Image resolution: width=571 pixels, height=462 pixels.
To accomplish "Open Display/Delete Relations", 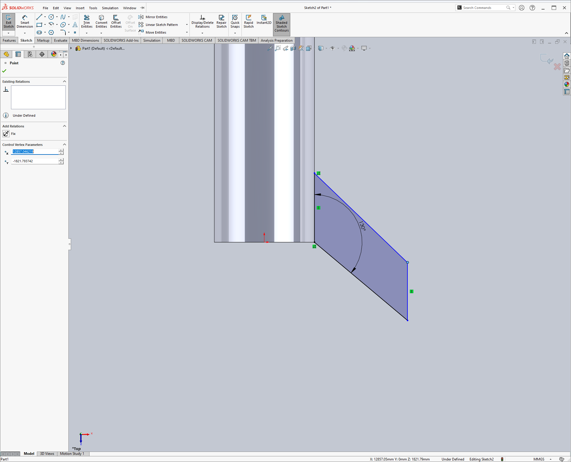I will [203, 21].
